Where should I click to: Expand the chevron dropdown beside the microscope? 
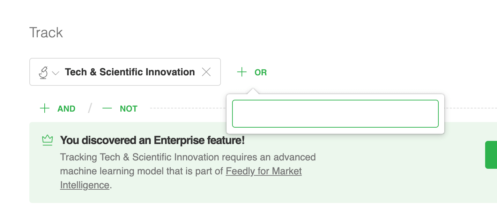pyautogui.click(x=55, y=73)
